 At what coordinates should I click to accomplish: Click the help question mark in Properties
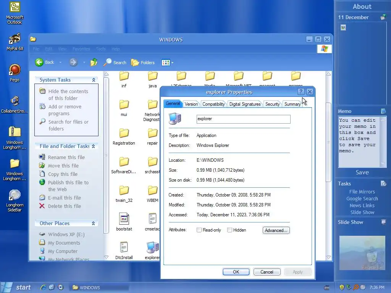tap(301, 92)
